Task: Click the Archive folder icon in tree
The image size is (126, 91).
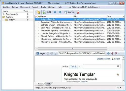Action: pos(4,17)
